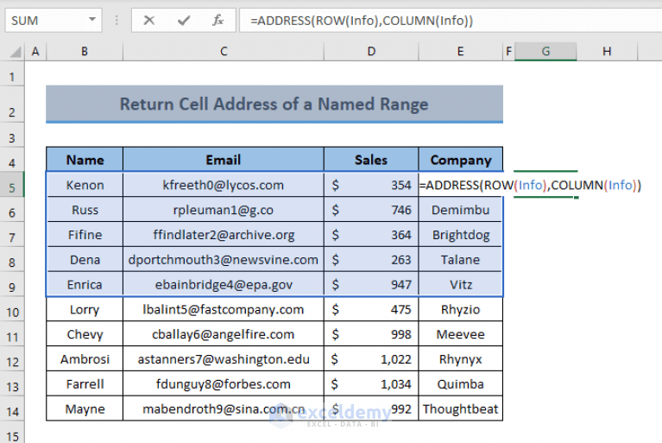Select cell 'kfreeth0@lycos.com'
Image resolution: width=662 pixels, height=443 pixels.
[x=224, y=185]
